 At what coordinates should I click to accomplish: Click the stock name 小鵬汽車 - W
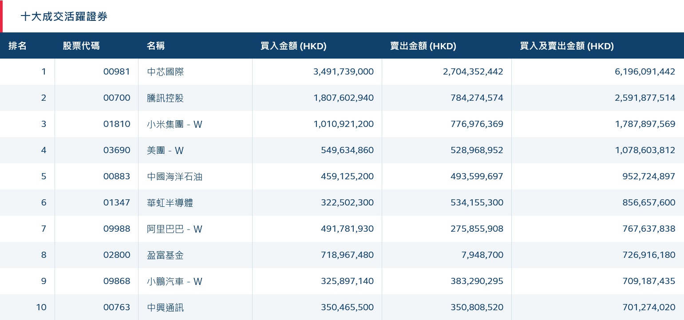174,281
